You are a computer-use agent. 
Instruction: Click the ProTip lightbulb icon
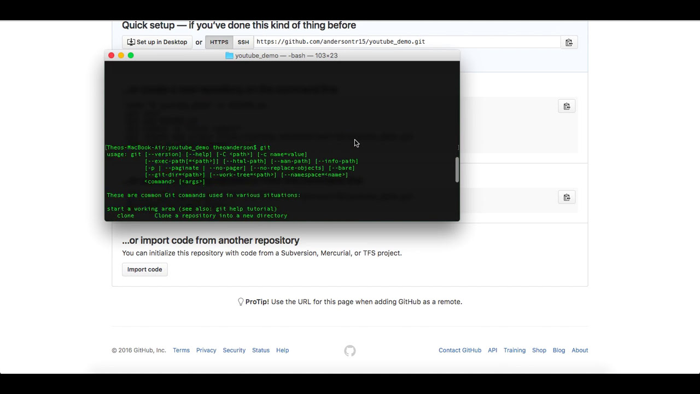(241, 302)
